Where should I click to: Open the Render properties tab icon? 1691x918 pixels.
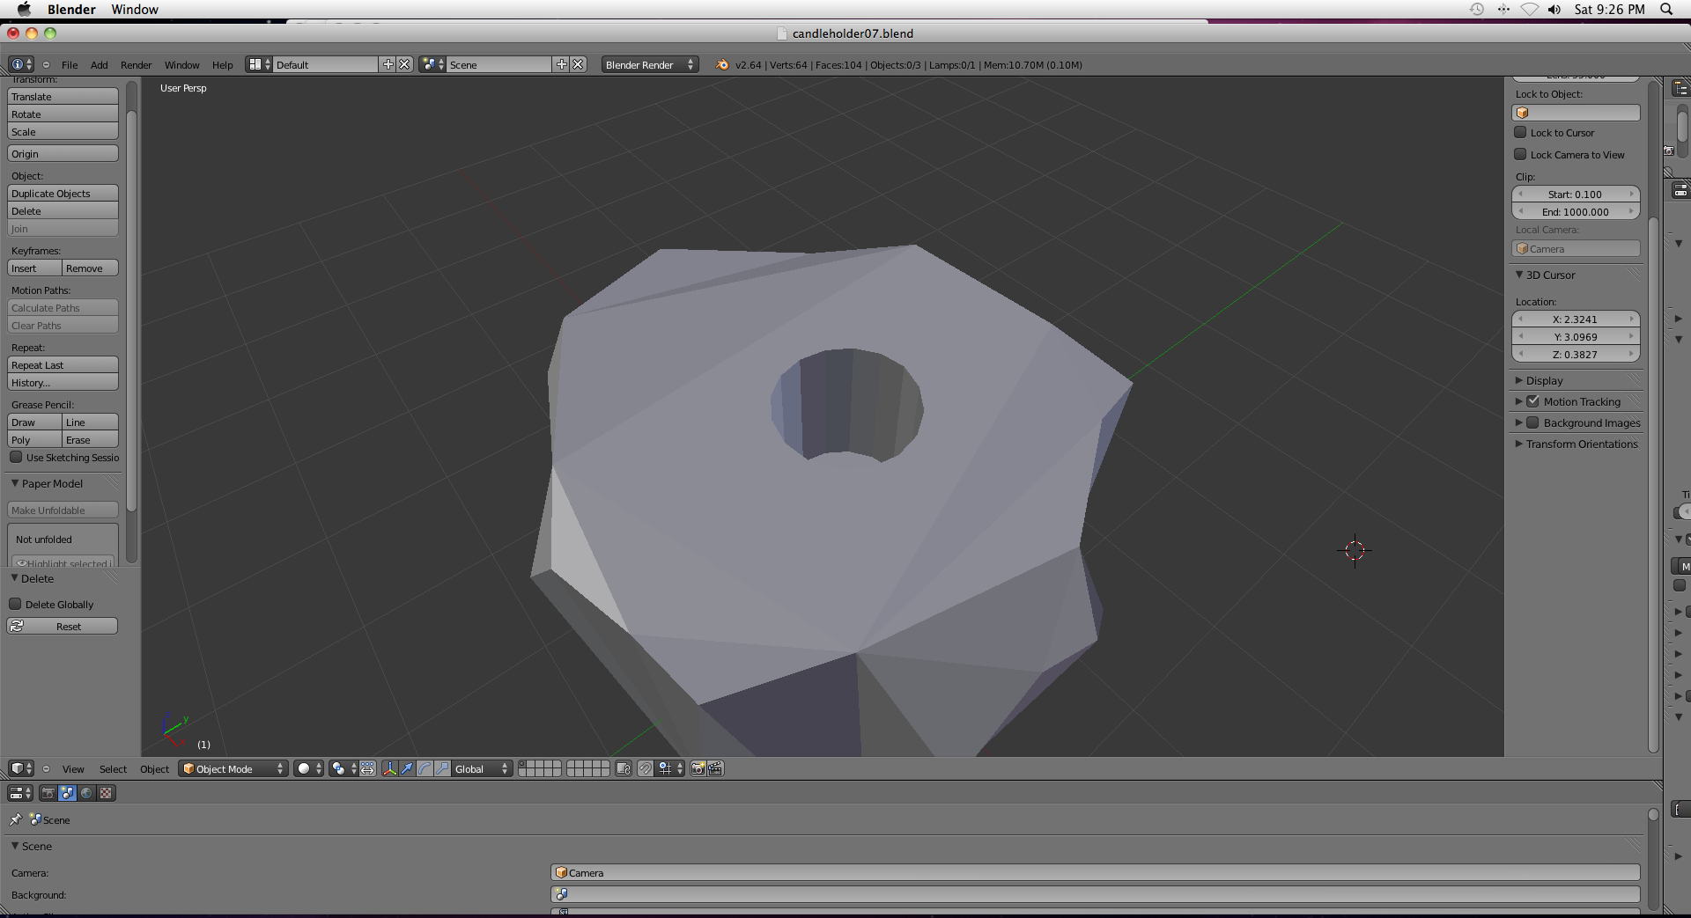pyautogui.click(x=48, y=793)
